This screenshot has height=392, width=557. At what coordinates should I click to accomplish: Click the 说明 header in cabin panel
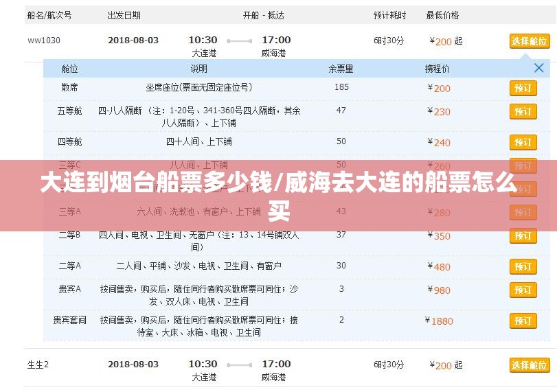[198, 69]
